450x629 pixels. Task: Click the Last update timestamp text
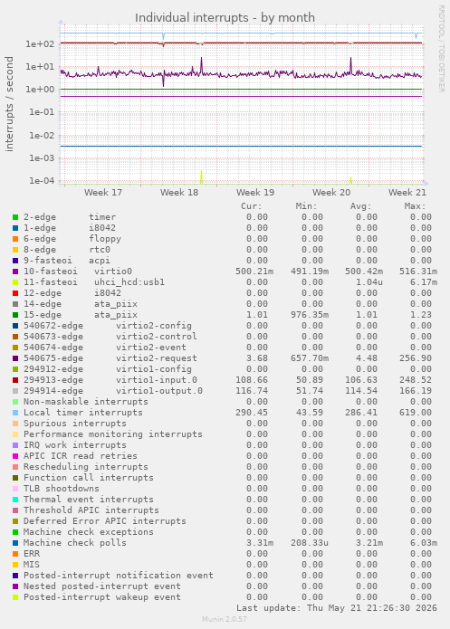[x=337, y=608]
